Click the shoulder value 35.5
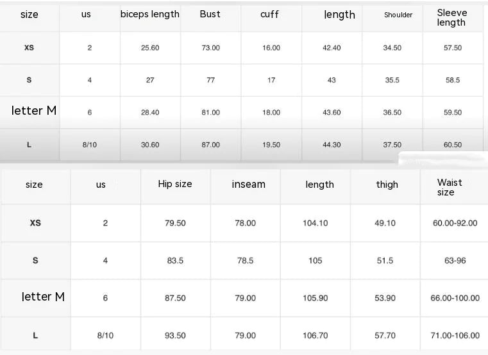The height and width of the screenshot is (355, 488). pyautogui.click(x=392, y=80)
